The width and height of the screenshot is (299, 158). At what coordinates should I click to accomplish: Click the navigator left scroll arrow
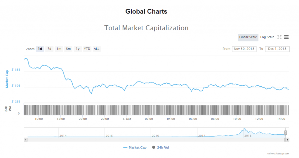(x=26, y=140)
